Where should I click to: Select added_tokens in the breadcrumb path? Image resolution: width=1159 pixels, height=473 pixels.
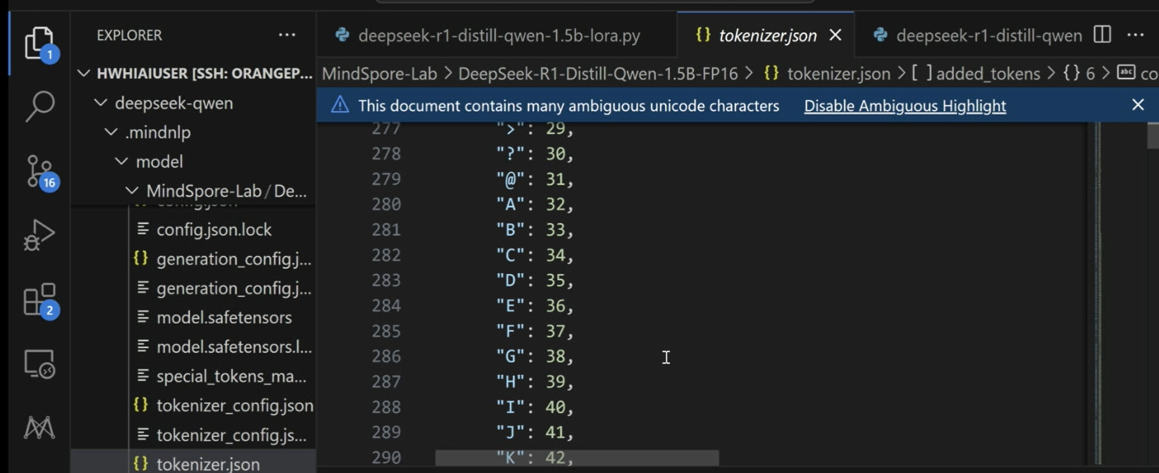pyautogui.click(x=987, y=74)
